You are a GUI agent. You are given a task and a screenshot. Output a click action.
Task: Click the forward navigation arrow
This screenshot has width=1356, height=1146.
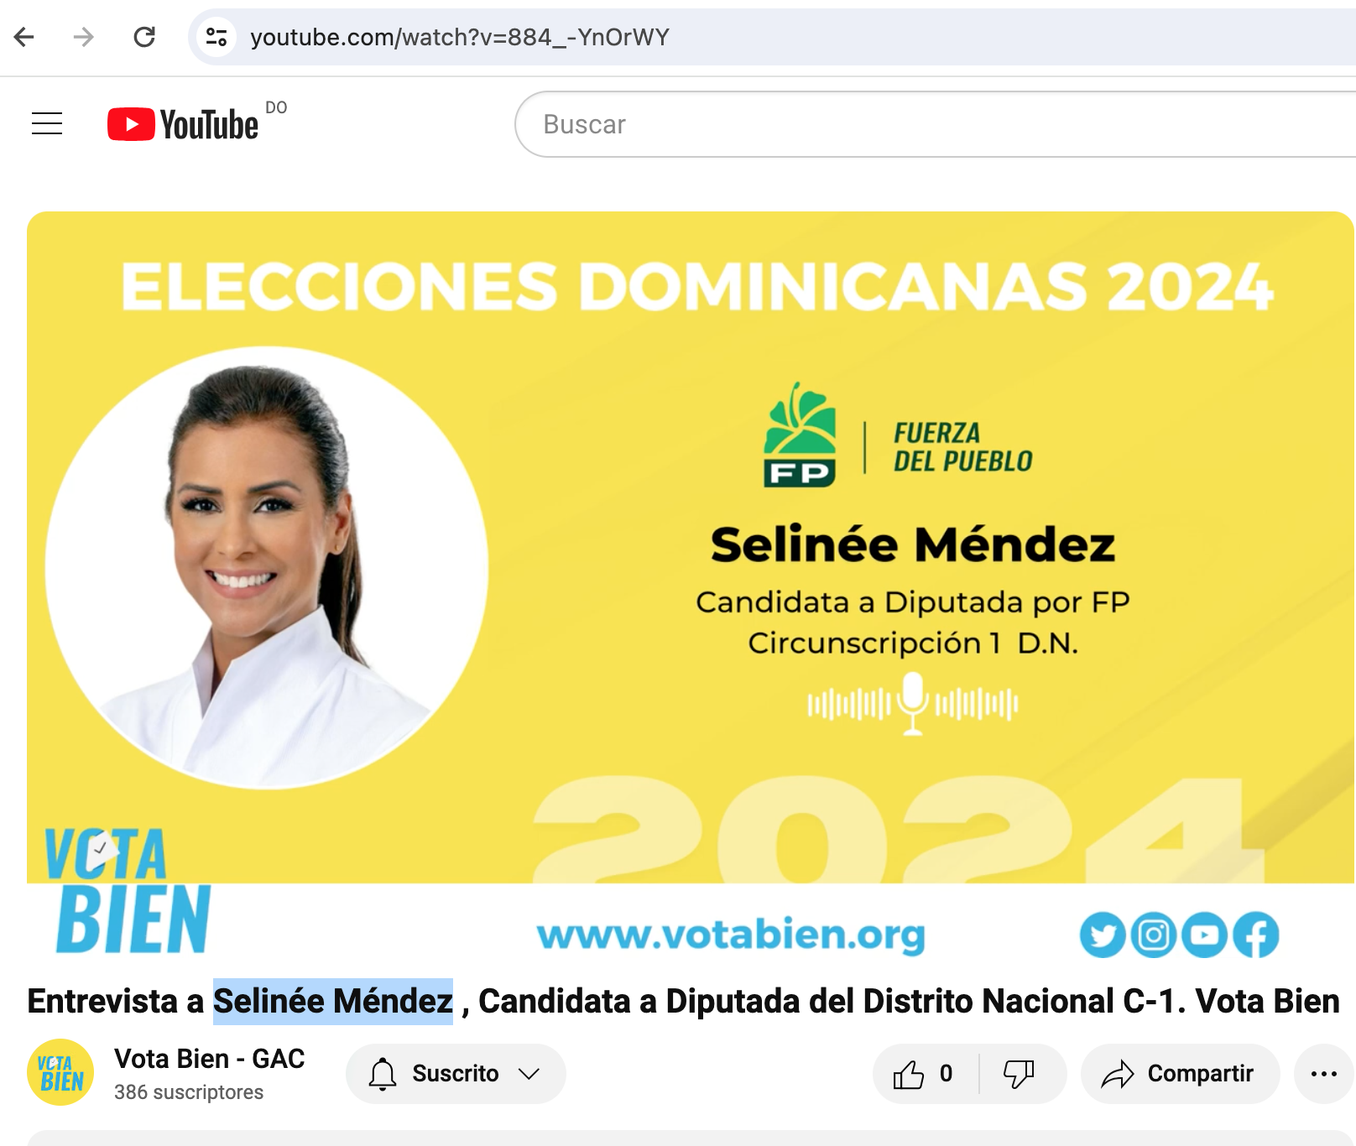point(84,37)
